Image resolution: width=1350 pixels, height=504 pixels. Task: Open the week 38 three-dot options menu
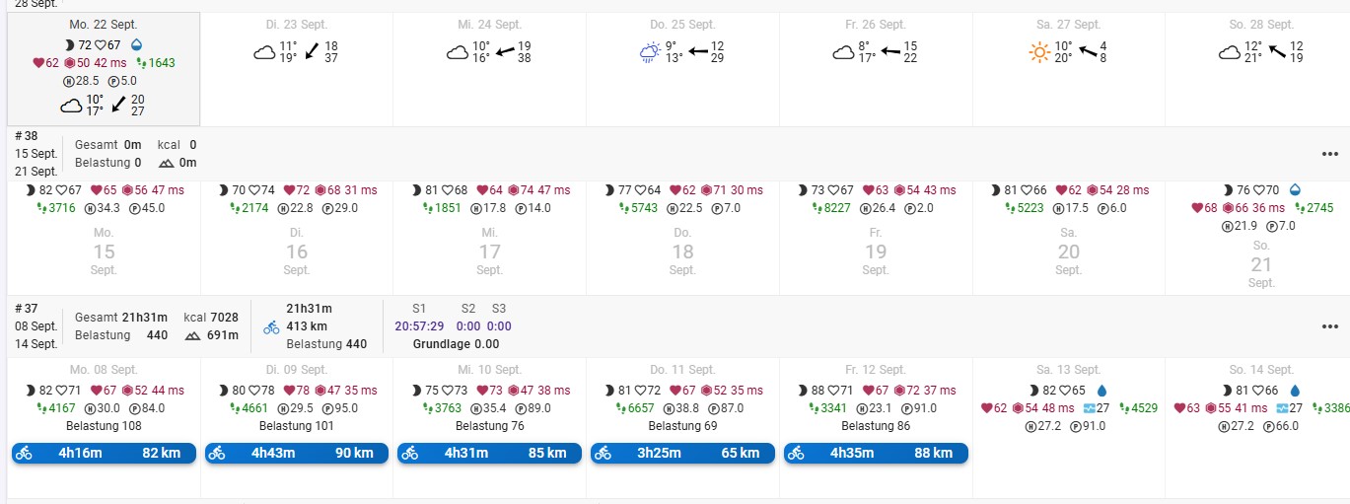1330,154
